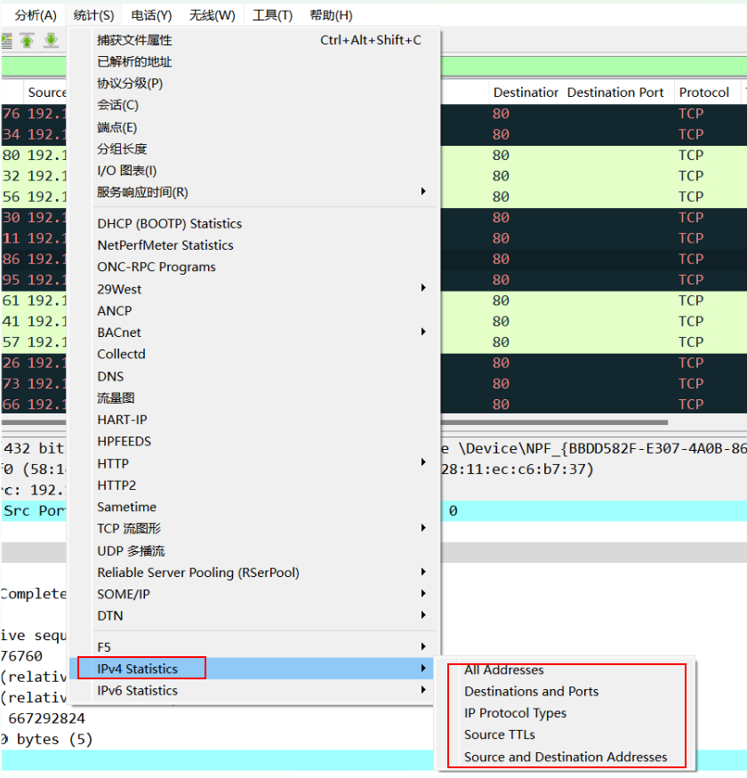Screen dimensions: 747x778
Task: Open I/O 图表(I) graph
Action: (254, 171)
